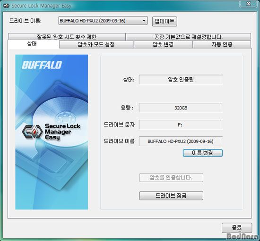Click the disabled 암호를 인증합니다 button
Viewport: 260px width, 241px height.
coord(171,177)
